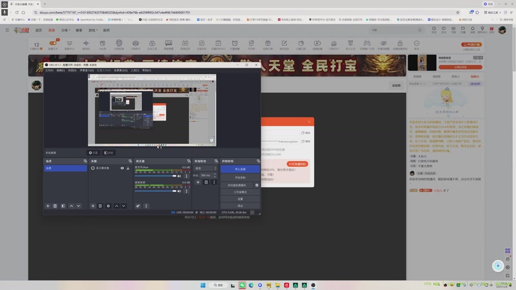Adjust the Desktop Audio volume slider
Viewport: 516px width, 290px height.
tap(155, 191)
